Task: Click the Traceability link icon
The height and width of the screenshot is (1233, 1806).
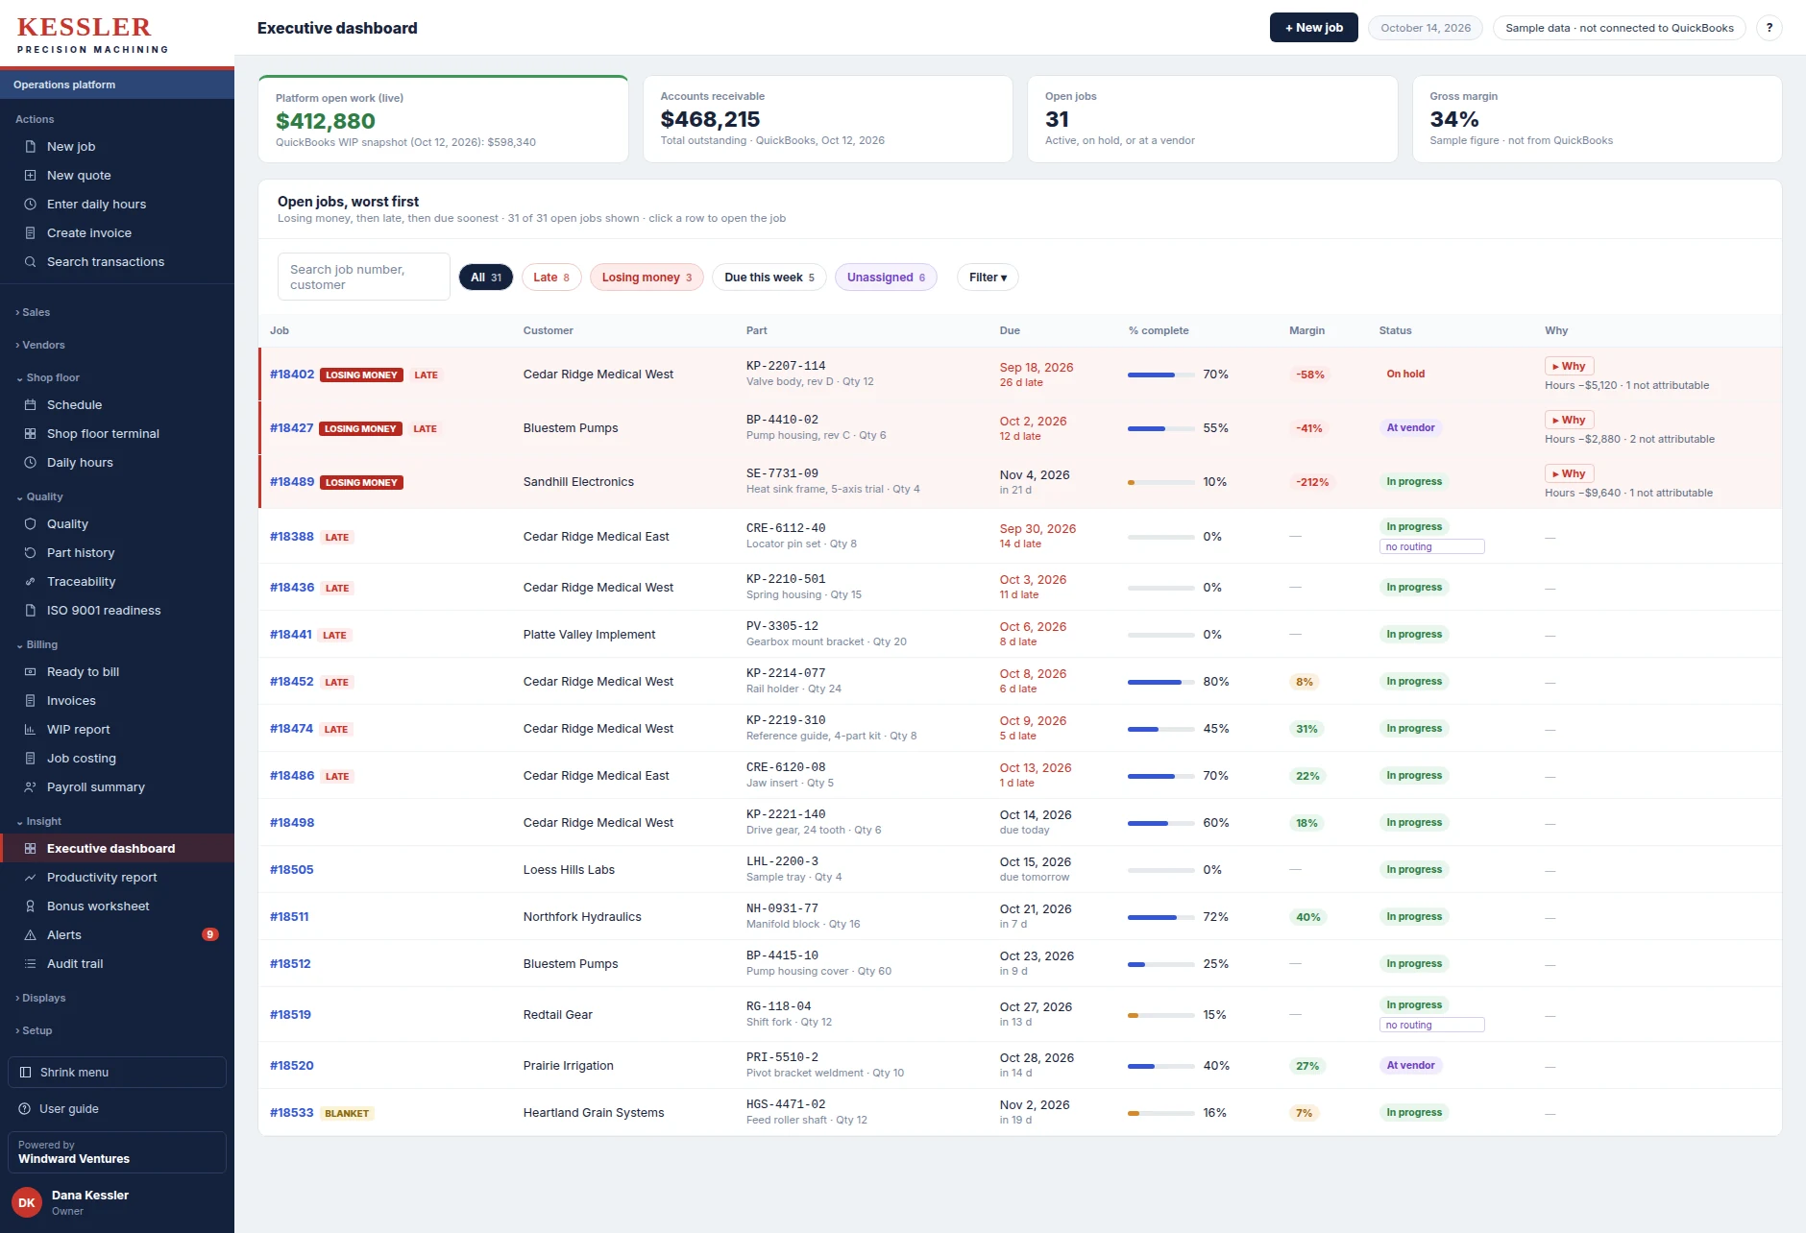Action: pos(30,582)
